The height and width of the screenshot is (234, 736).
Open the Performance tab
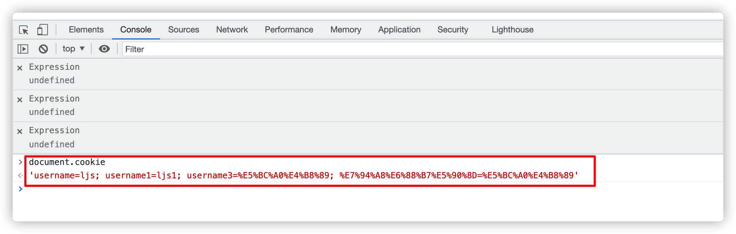click(x=289, y=30)
